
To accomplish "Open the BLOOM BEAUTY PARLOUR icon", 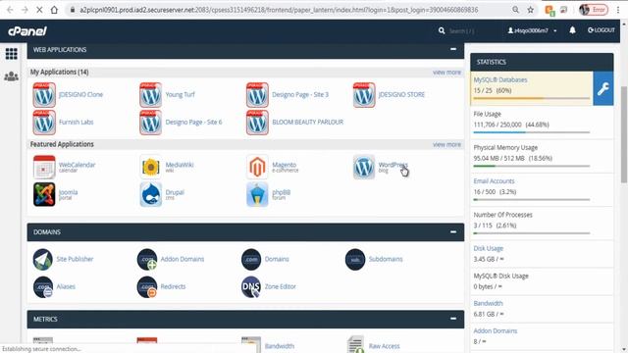I will click(257, 123).
